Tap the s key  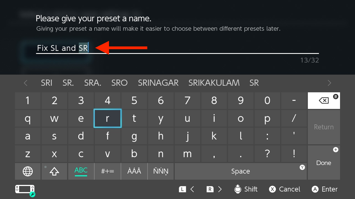click(54, 136)
